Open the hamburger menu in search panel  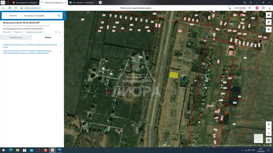5,16
